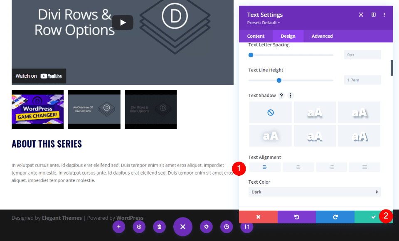
Task: Disable text shadow with the no-shadow preset
Action: pos(270,112)
